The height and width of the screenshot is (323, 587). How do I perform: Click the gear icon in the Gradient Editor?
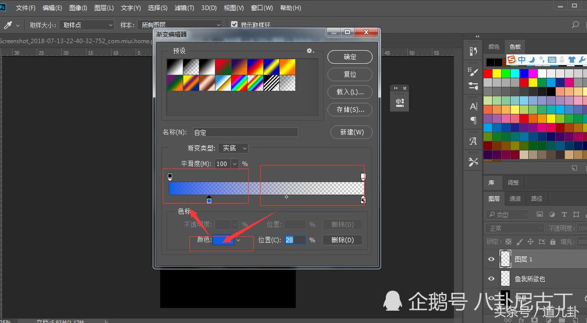(310, 51)
